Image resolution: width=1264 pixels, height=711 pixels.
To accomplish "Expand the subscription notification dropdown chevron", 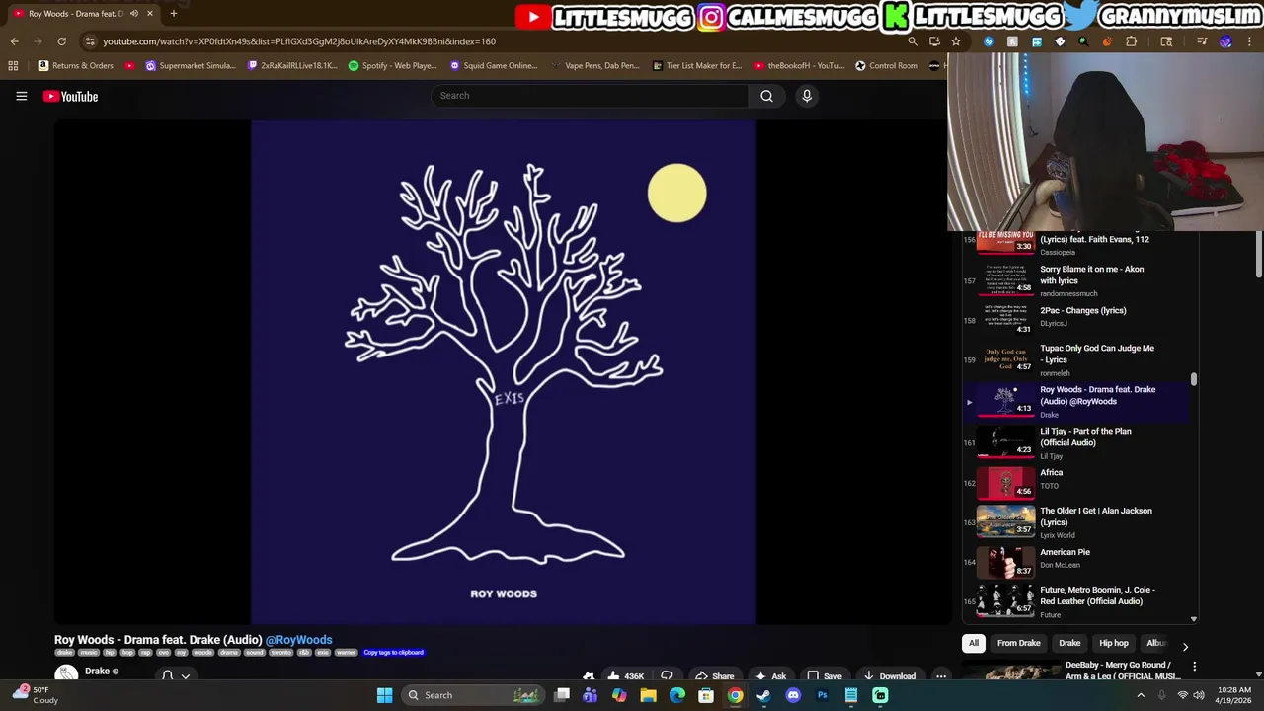I will 185,676.
